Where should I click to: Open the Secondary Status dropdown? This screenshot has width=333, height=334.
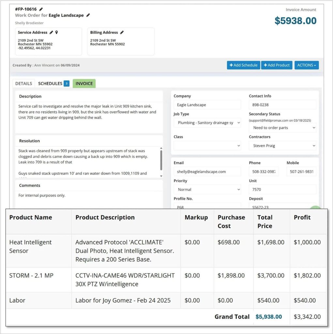pos(282,128)
